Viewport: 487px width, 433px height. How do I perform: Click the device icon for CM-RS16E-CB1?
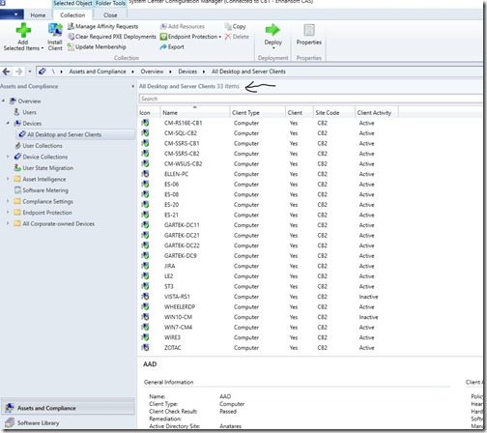click(146, 123)
